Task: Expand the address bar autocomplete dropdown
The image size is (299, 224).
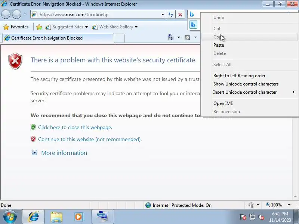Action: (x=163, y=15)
